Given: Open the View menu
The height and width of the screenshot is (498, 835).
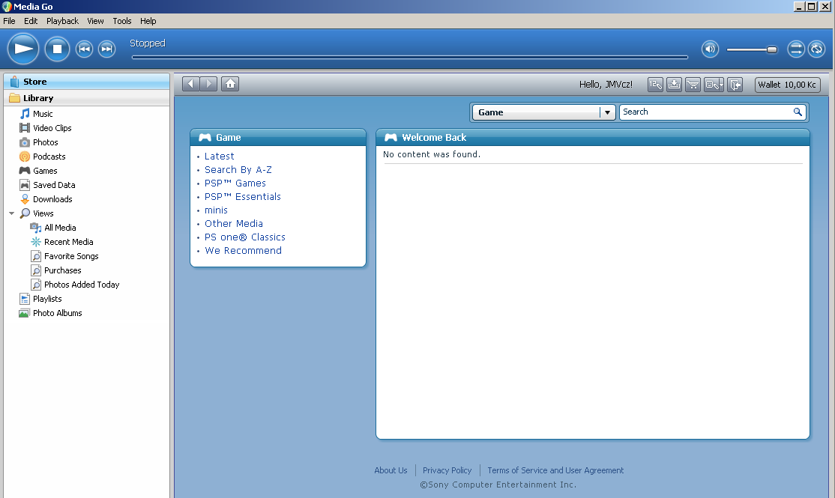Looking at the screenshot, I should [x=95, y=21].
